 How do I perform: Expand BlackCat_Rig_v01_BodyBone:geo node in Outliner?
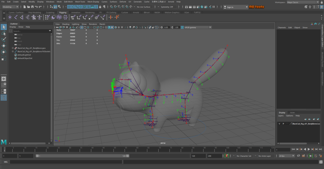13,48
